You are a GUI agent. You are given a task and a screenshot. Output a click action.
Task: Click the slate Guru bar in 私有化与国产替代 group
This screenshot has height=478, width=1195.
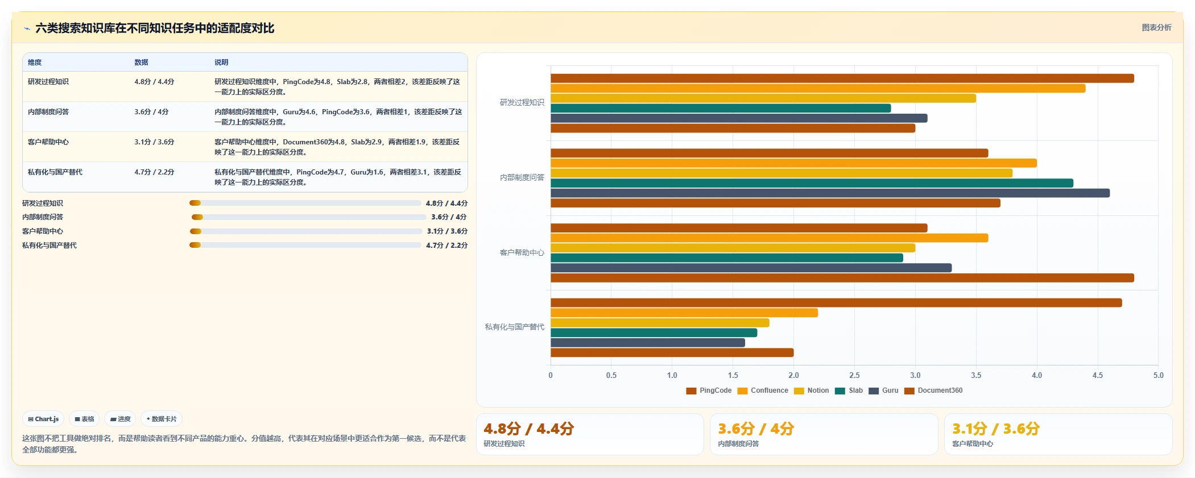coord(648,343)
